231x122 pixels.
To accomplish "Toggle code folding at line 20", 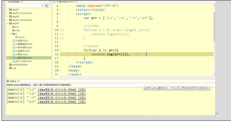I will pyautogui.click(x=59, y=70).
